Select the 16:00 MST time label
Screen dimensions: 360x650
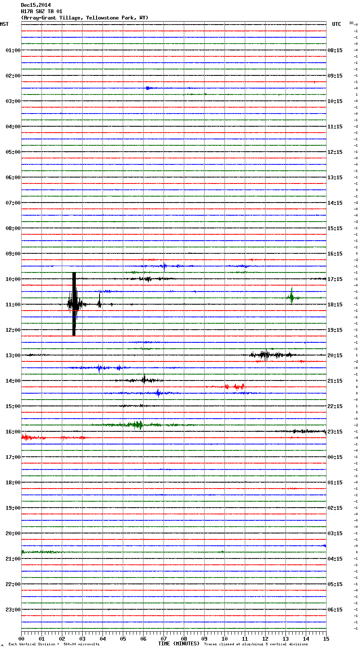click(13, 432)
